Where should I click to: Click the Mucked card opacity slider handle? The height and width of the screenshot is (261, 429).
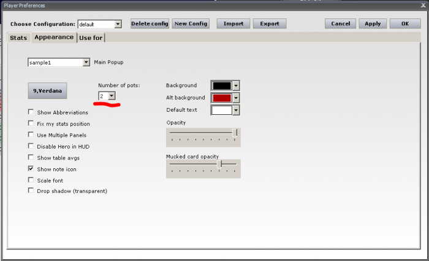pos(219,165)
